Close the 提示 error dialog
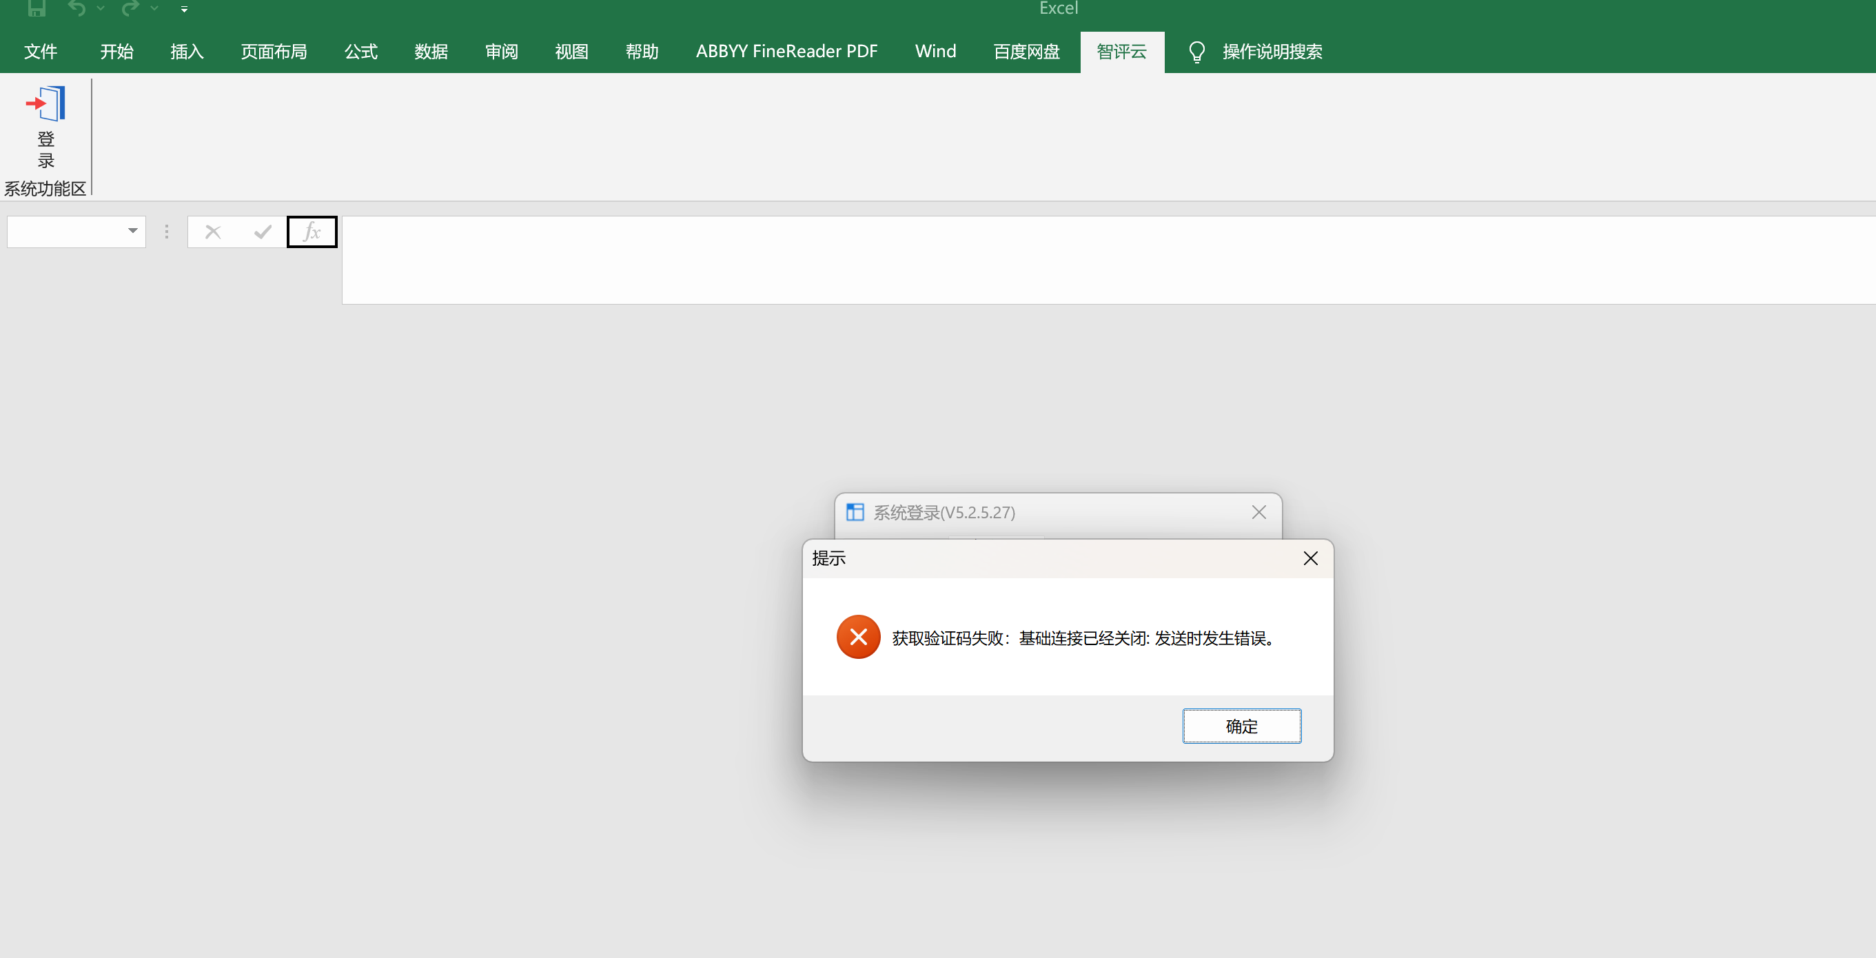1876x958 pixels. 1310,558
